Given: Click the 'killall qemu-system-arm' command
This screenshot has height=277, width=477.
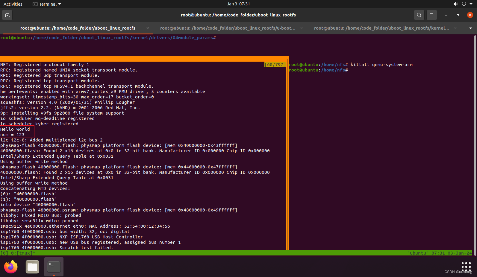Looking at the screenshot, I should (x=381, y=65).
